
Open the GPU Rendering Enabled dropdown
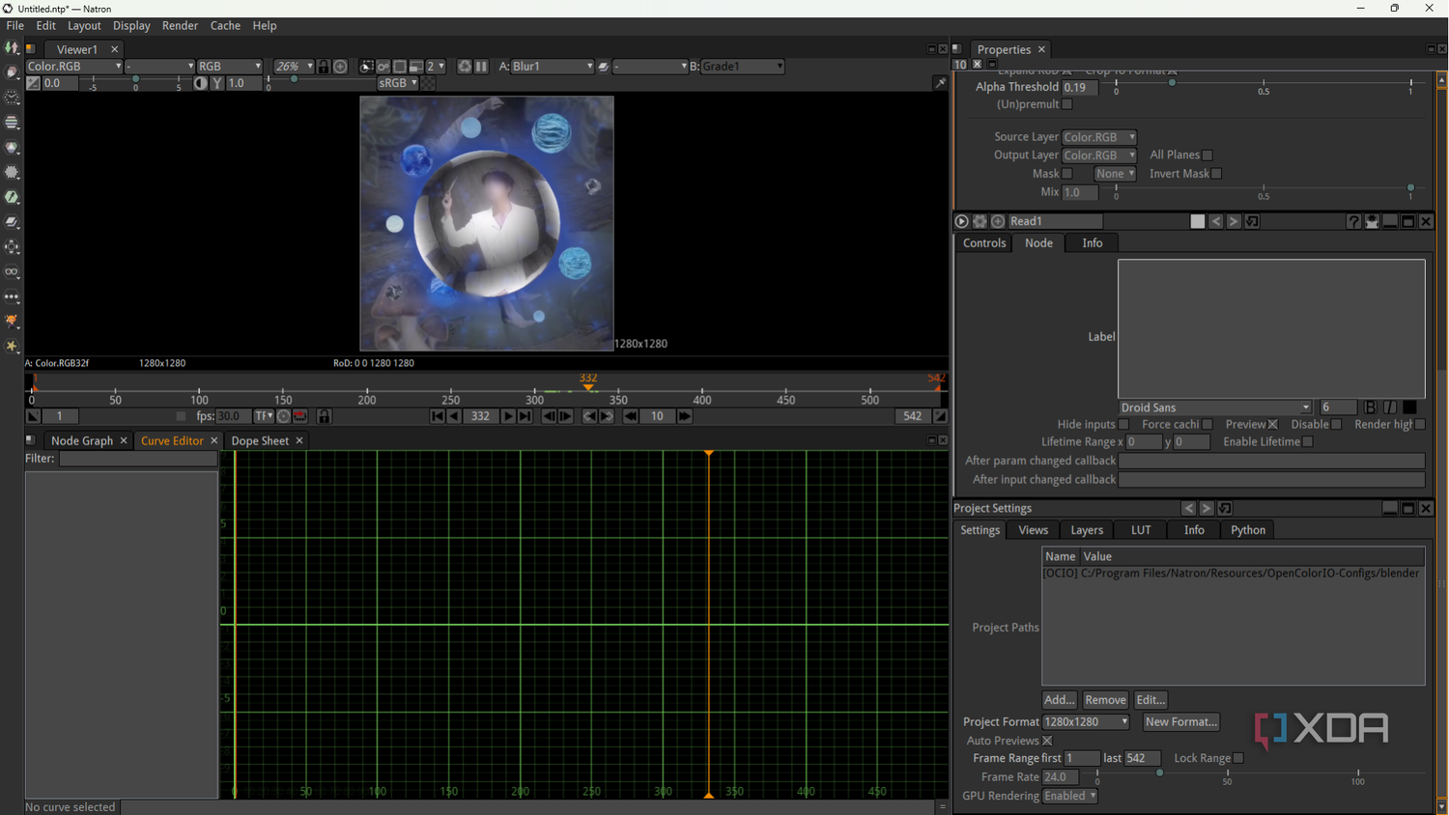1070,796
